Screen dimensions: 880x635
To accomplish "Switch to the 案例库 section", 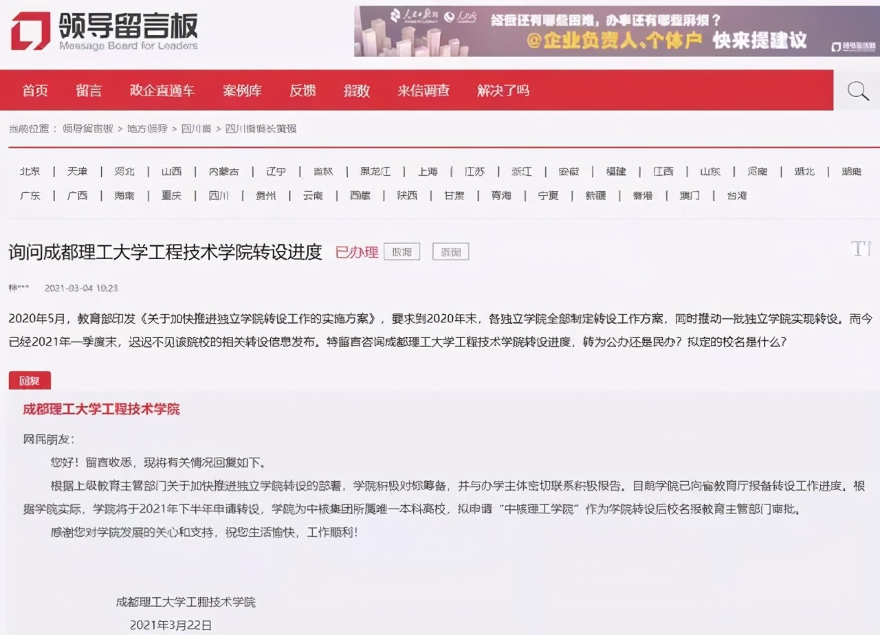I will tap(242, 90).
